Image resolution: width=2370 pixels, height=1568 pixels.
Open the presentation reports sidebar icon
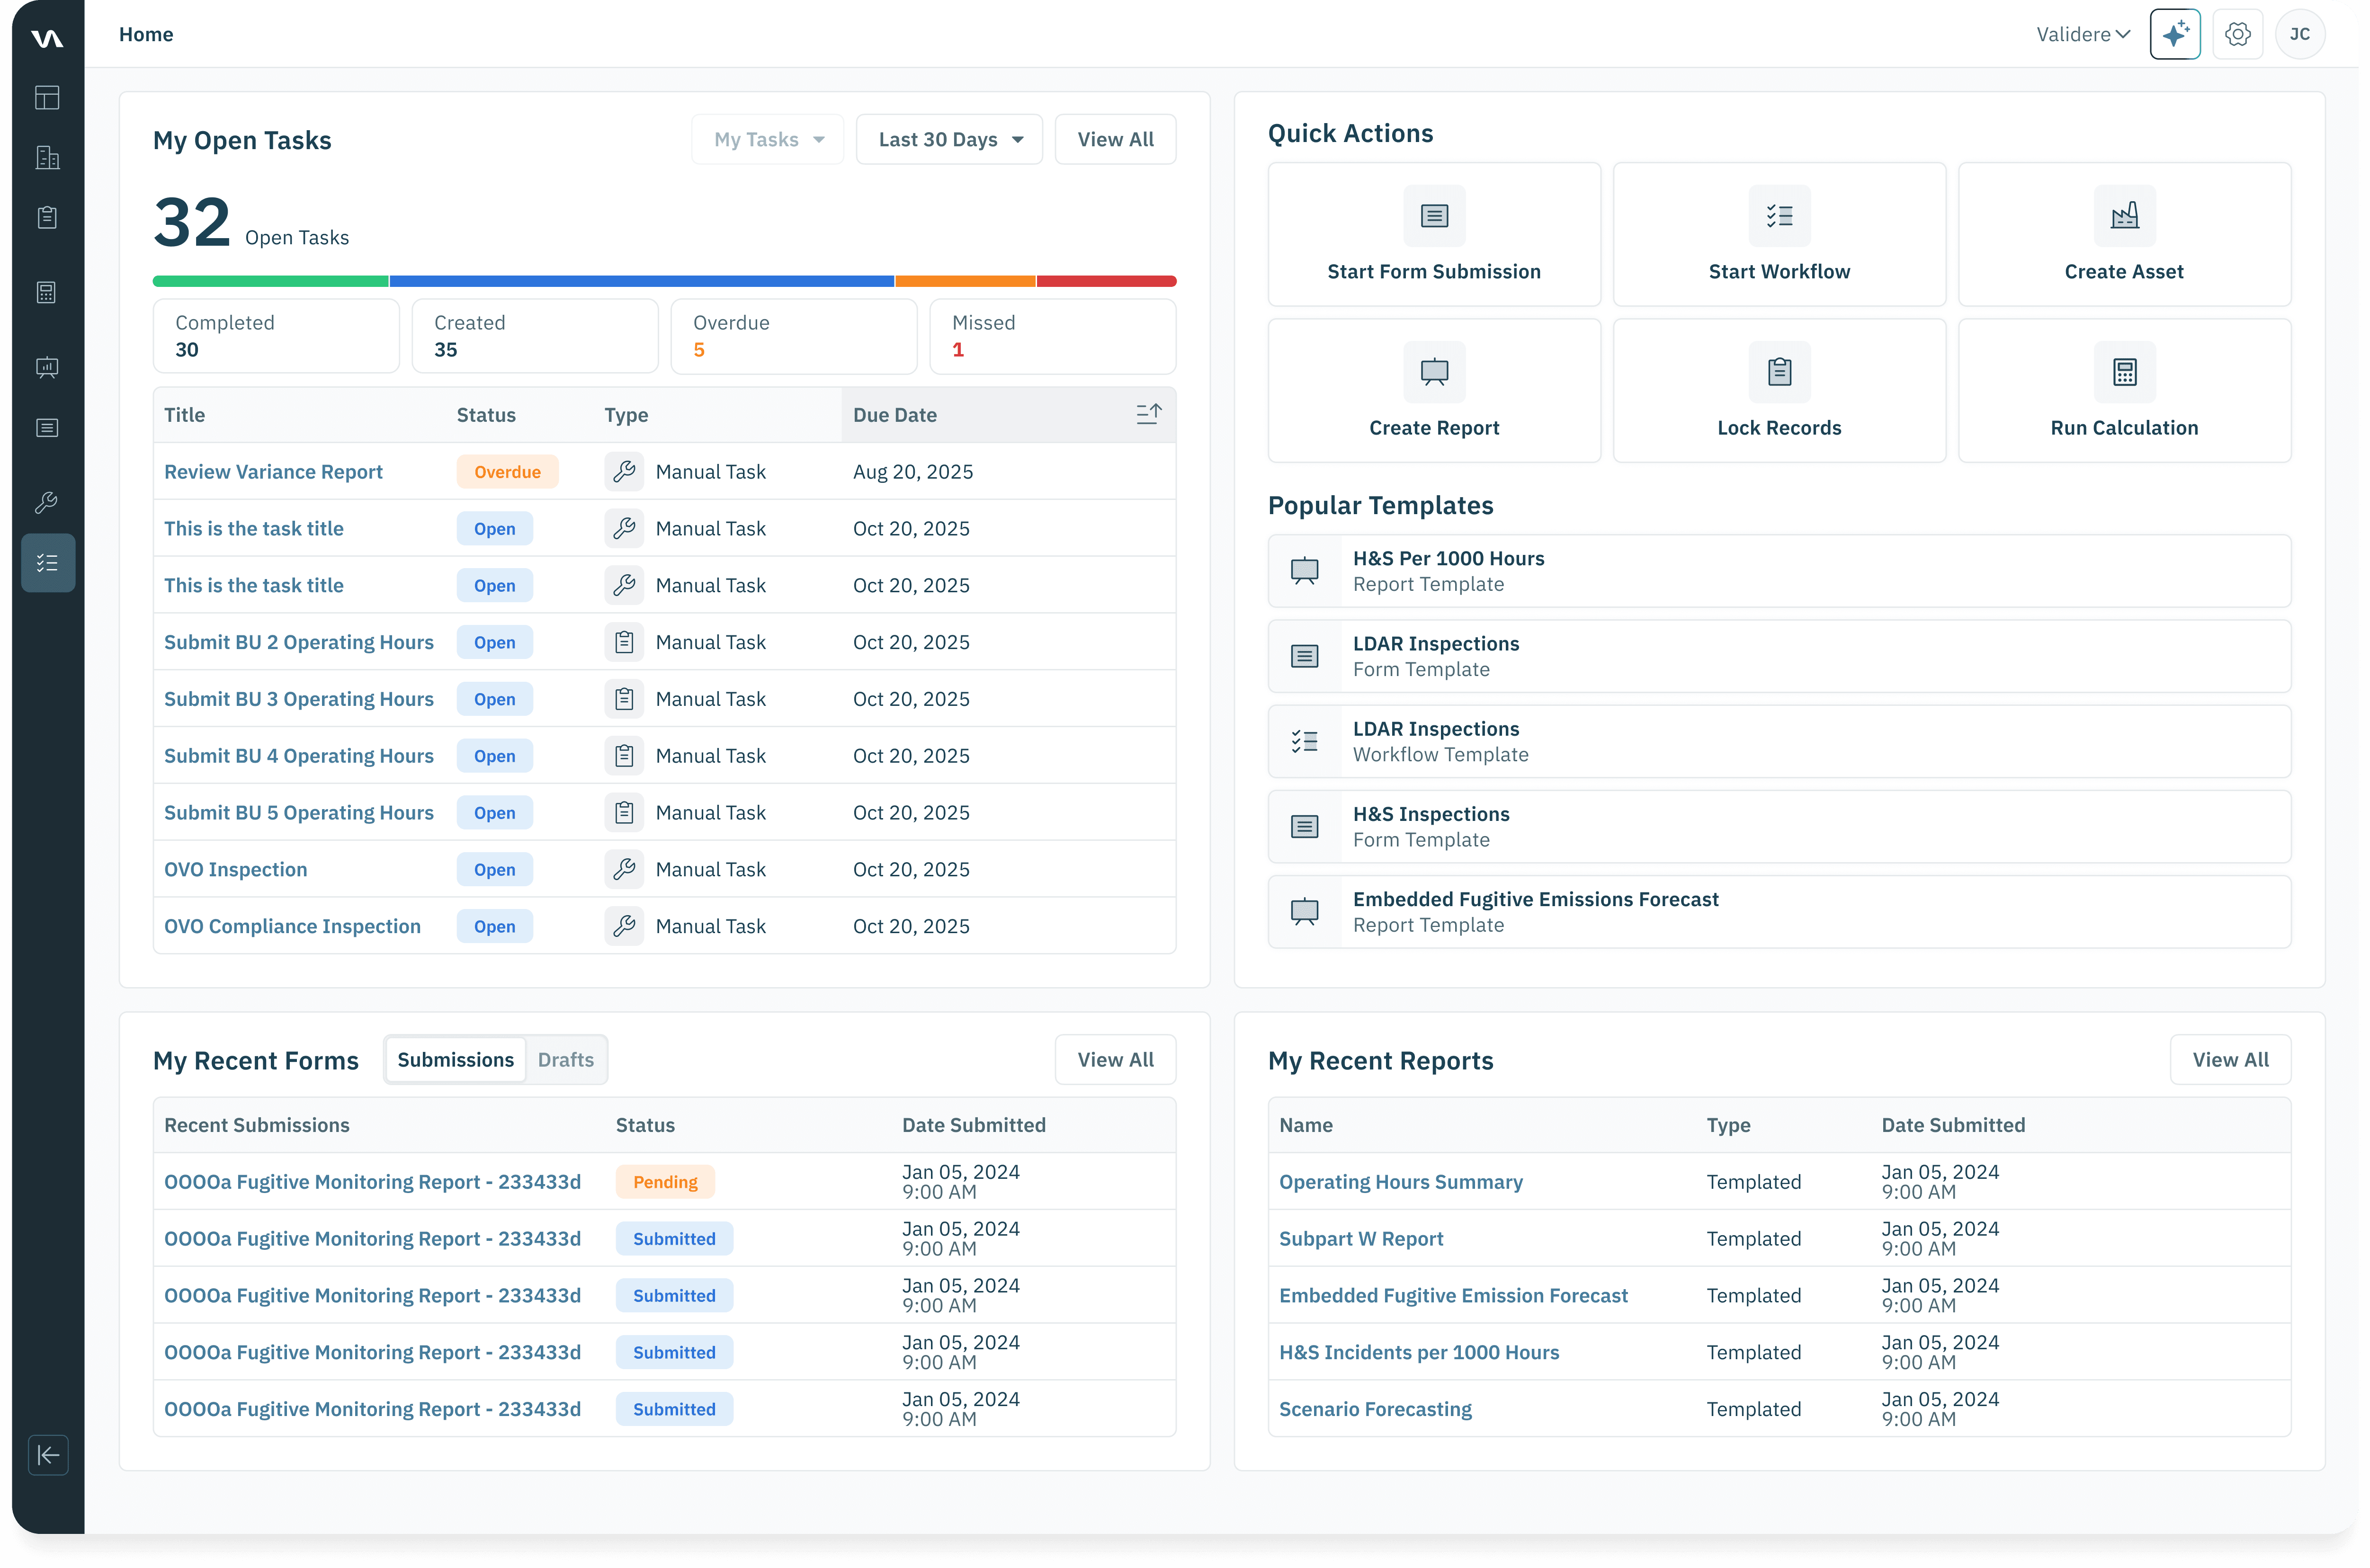[47, 367]
